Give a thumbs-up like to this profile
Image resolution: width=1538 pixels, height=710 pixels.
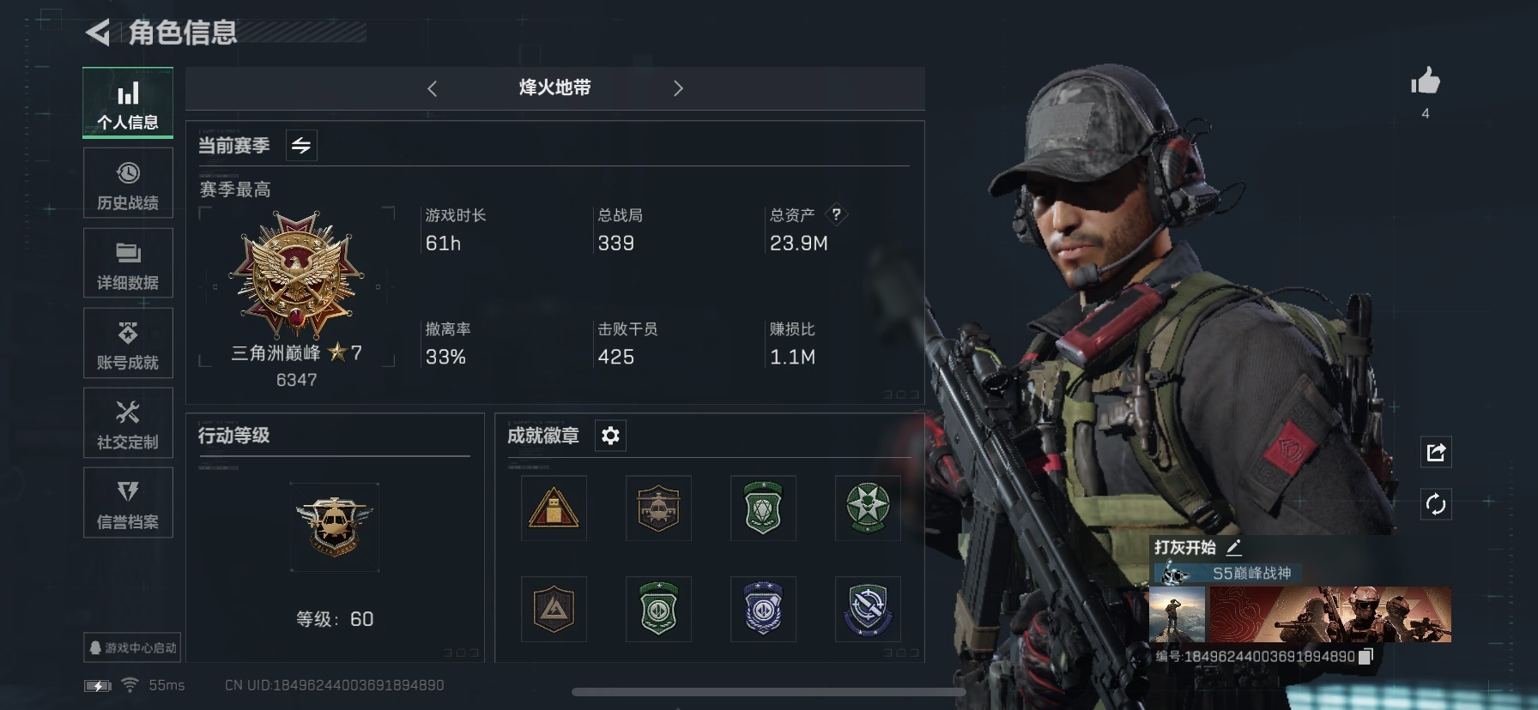click(1426, 81)
